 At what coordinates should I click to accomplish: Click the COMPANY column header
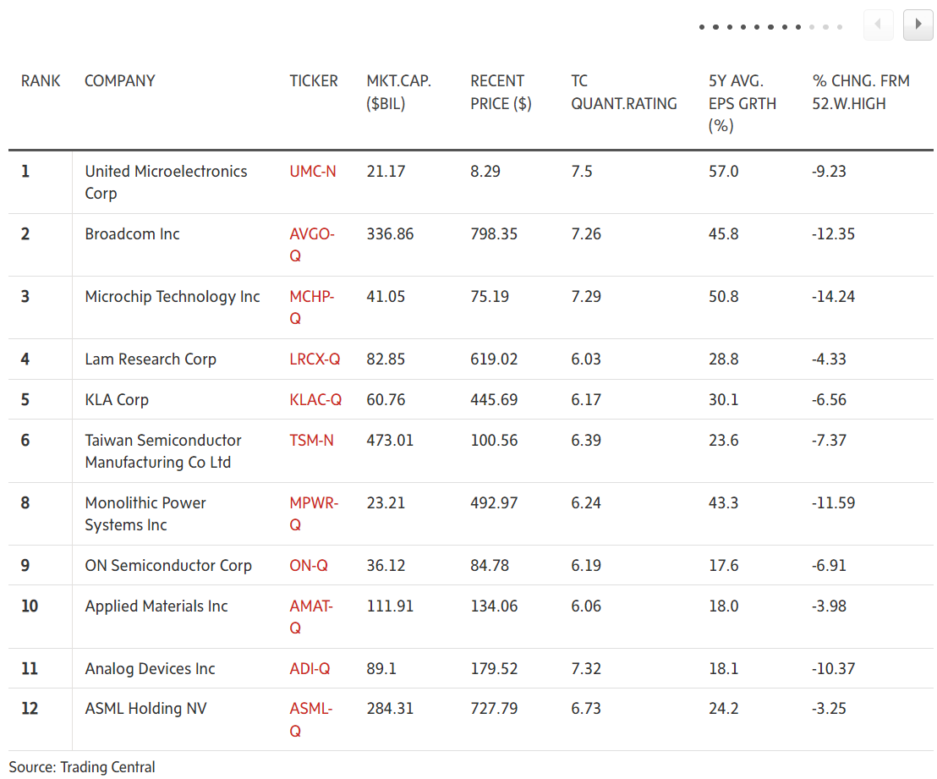pyautogui.click(x=119, y=80)
